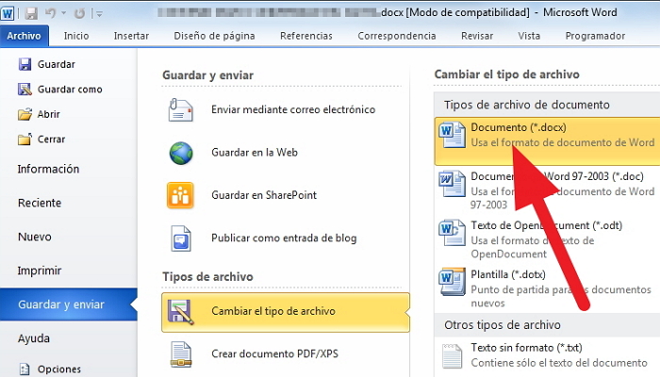Image resolution: width=660 pixels, height=377 pixels.
Task: Click the 'Word 97-2003 (*.doc)' title text
Action: 595,176
